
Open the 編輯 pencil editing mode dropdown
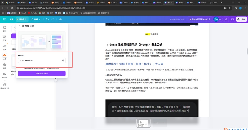pos(35,19)
